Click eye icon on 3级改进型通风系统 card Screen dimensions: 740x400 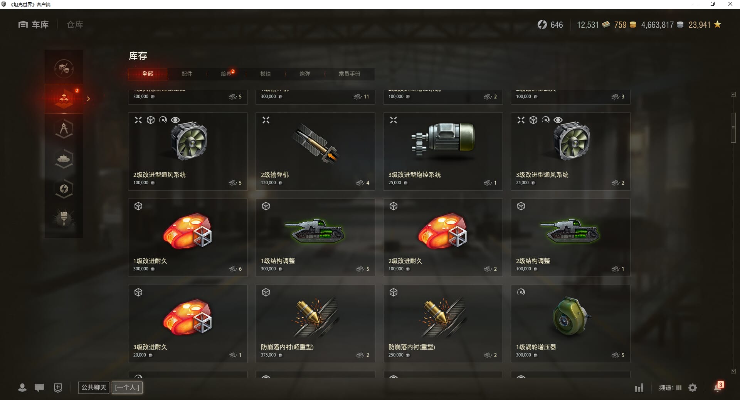pyautogui.click(x=558, y=120)
